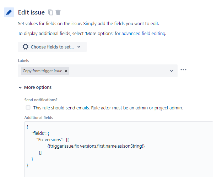Click the gear icon in Choose fields
Screen dimensions: 217x177
point(26,47)
